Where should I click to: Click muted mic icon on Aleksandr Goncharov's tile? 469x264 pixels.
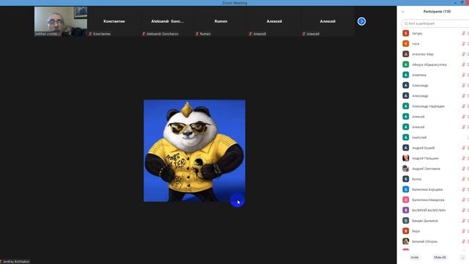(144, 34)
